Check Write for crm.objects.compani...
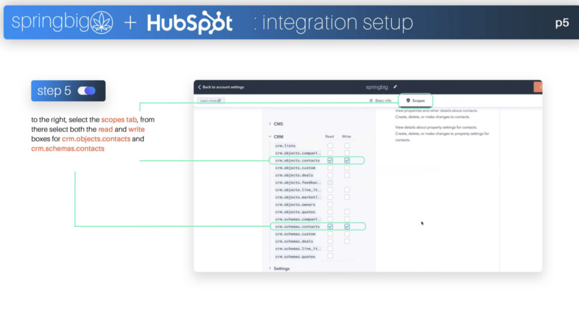The image size is (579, 325). [x=347, y=153]
